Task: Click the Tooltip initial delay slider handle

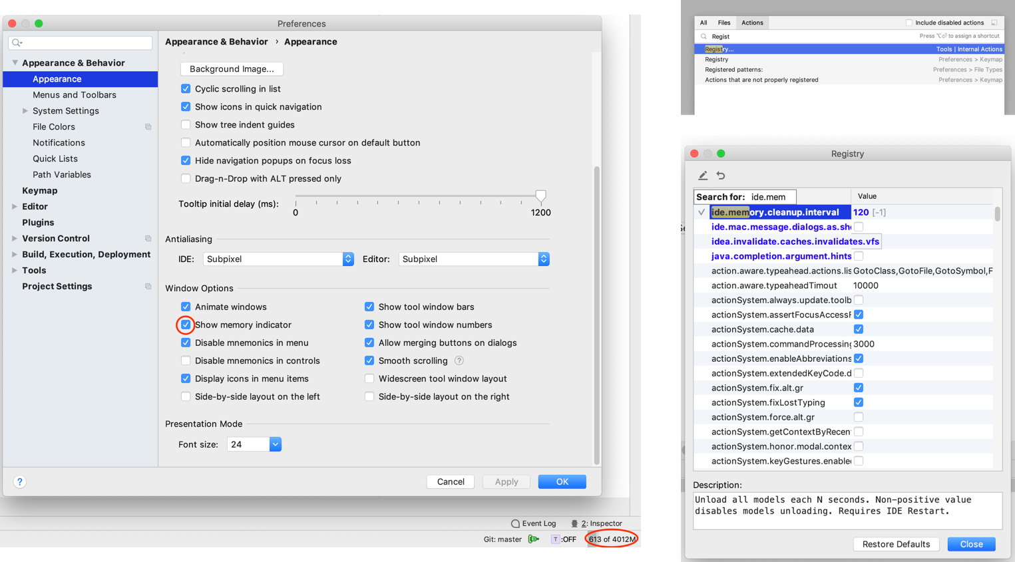Action: (x=540, y=196)
